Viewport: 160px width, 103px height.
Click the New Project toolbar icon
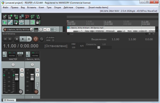(5, 17)
